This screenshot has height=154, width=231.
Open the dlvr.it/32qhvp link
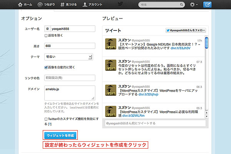tap(148, 94)
